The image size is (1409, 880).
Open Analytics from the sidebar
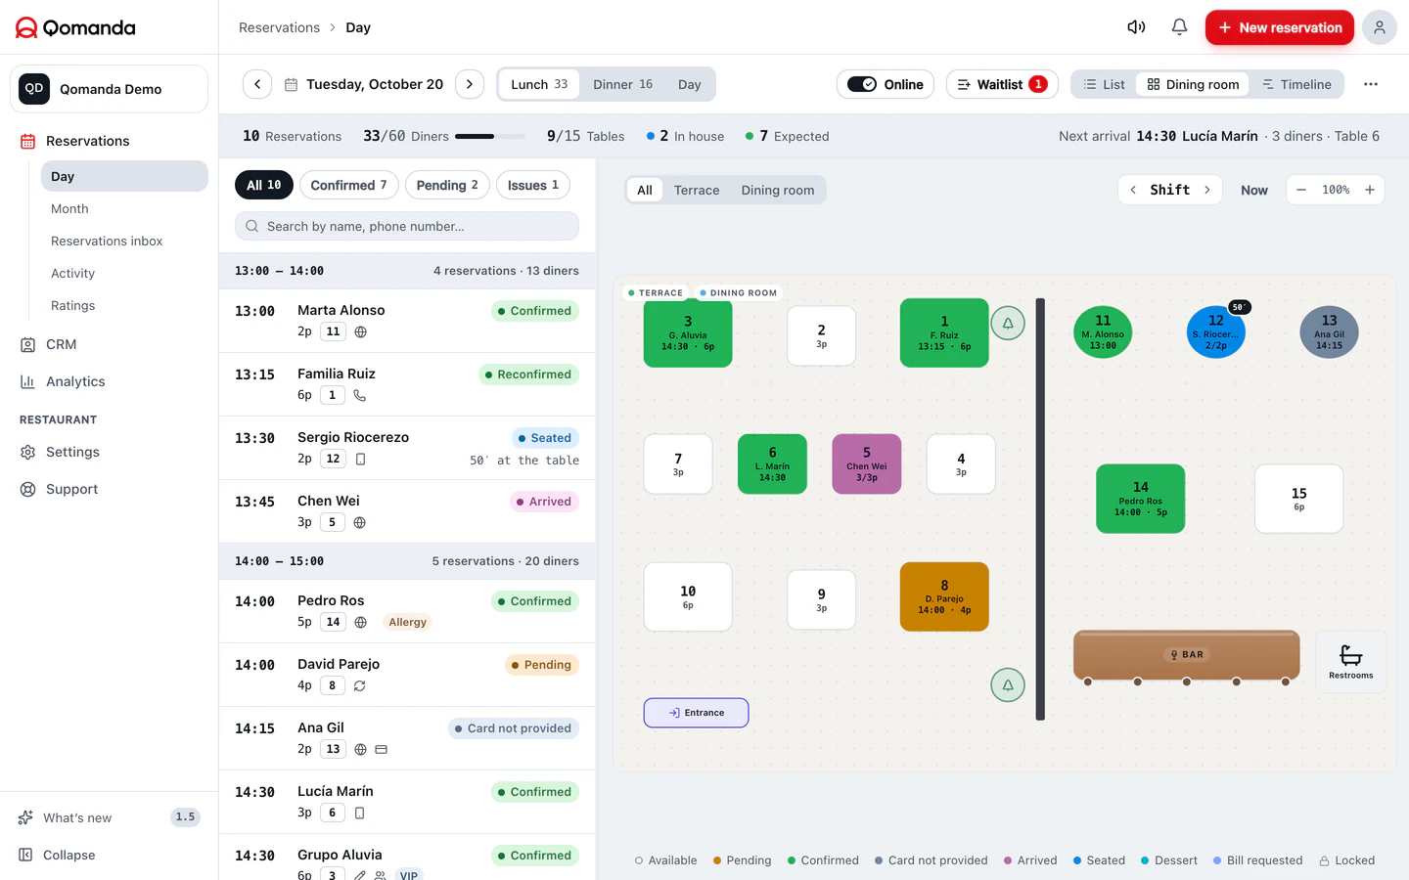coord(75,381)
